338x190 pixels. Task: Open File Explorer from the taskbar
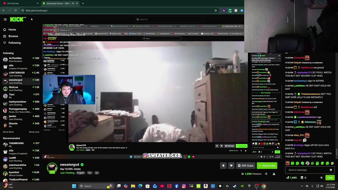[x=133, y=186]
